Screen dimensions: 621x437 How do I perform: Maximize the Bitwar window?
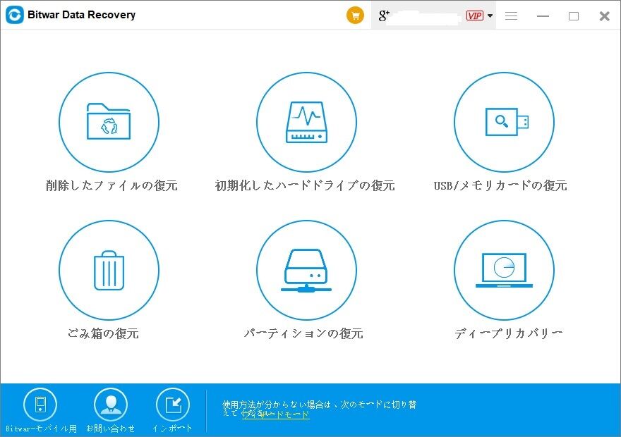[x=574, y=15]
